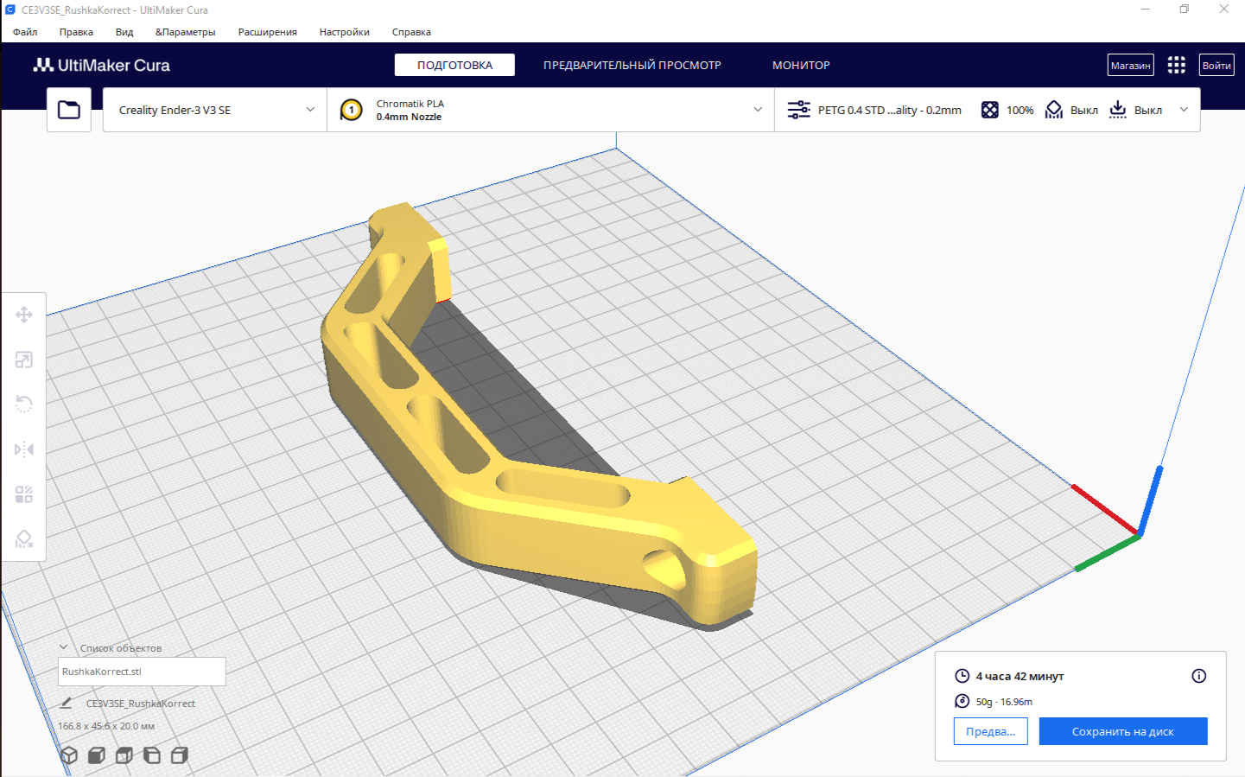Open the Per Model Settings tool
The width and height of the screenshot is (1245, 777).
pos(24,494)
